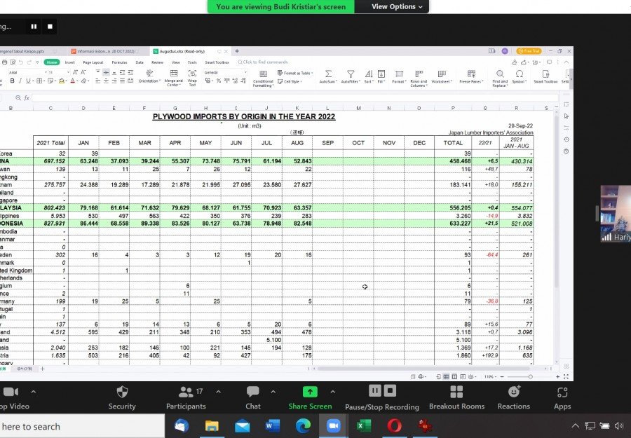
Task: Open the Formulas ribbon tab
Action: [x=119, y=62]
